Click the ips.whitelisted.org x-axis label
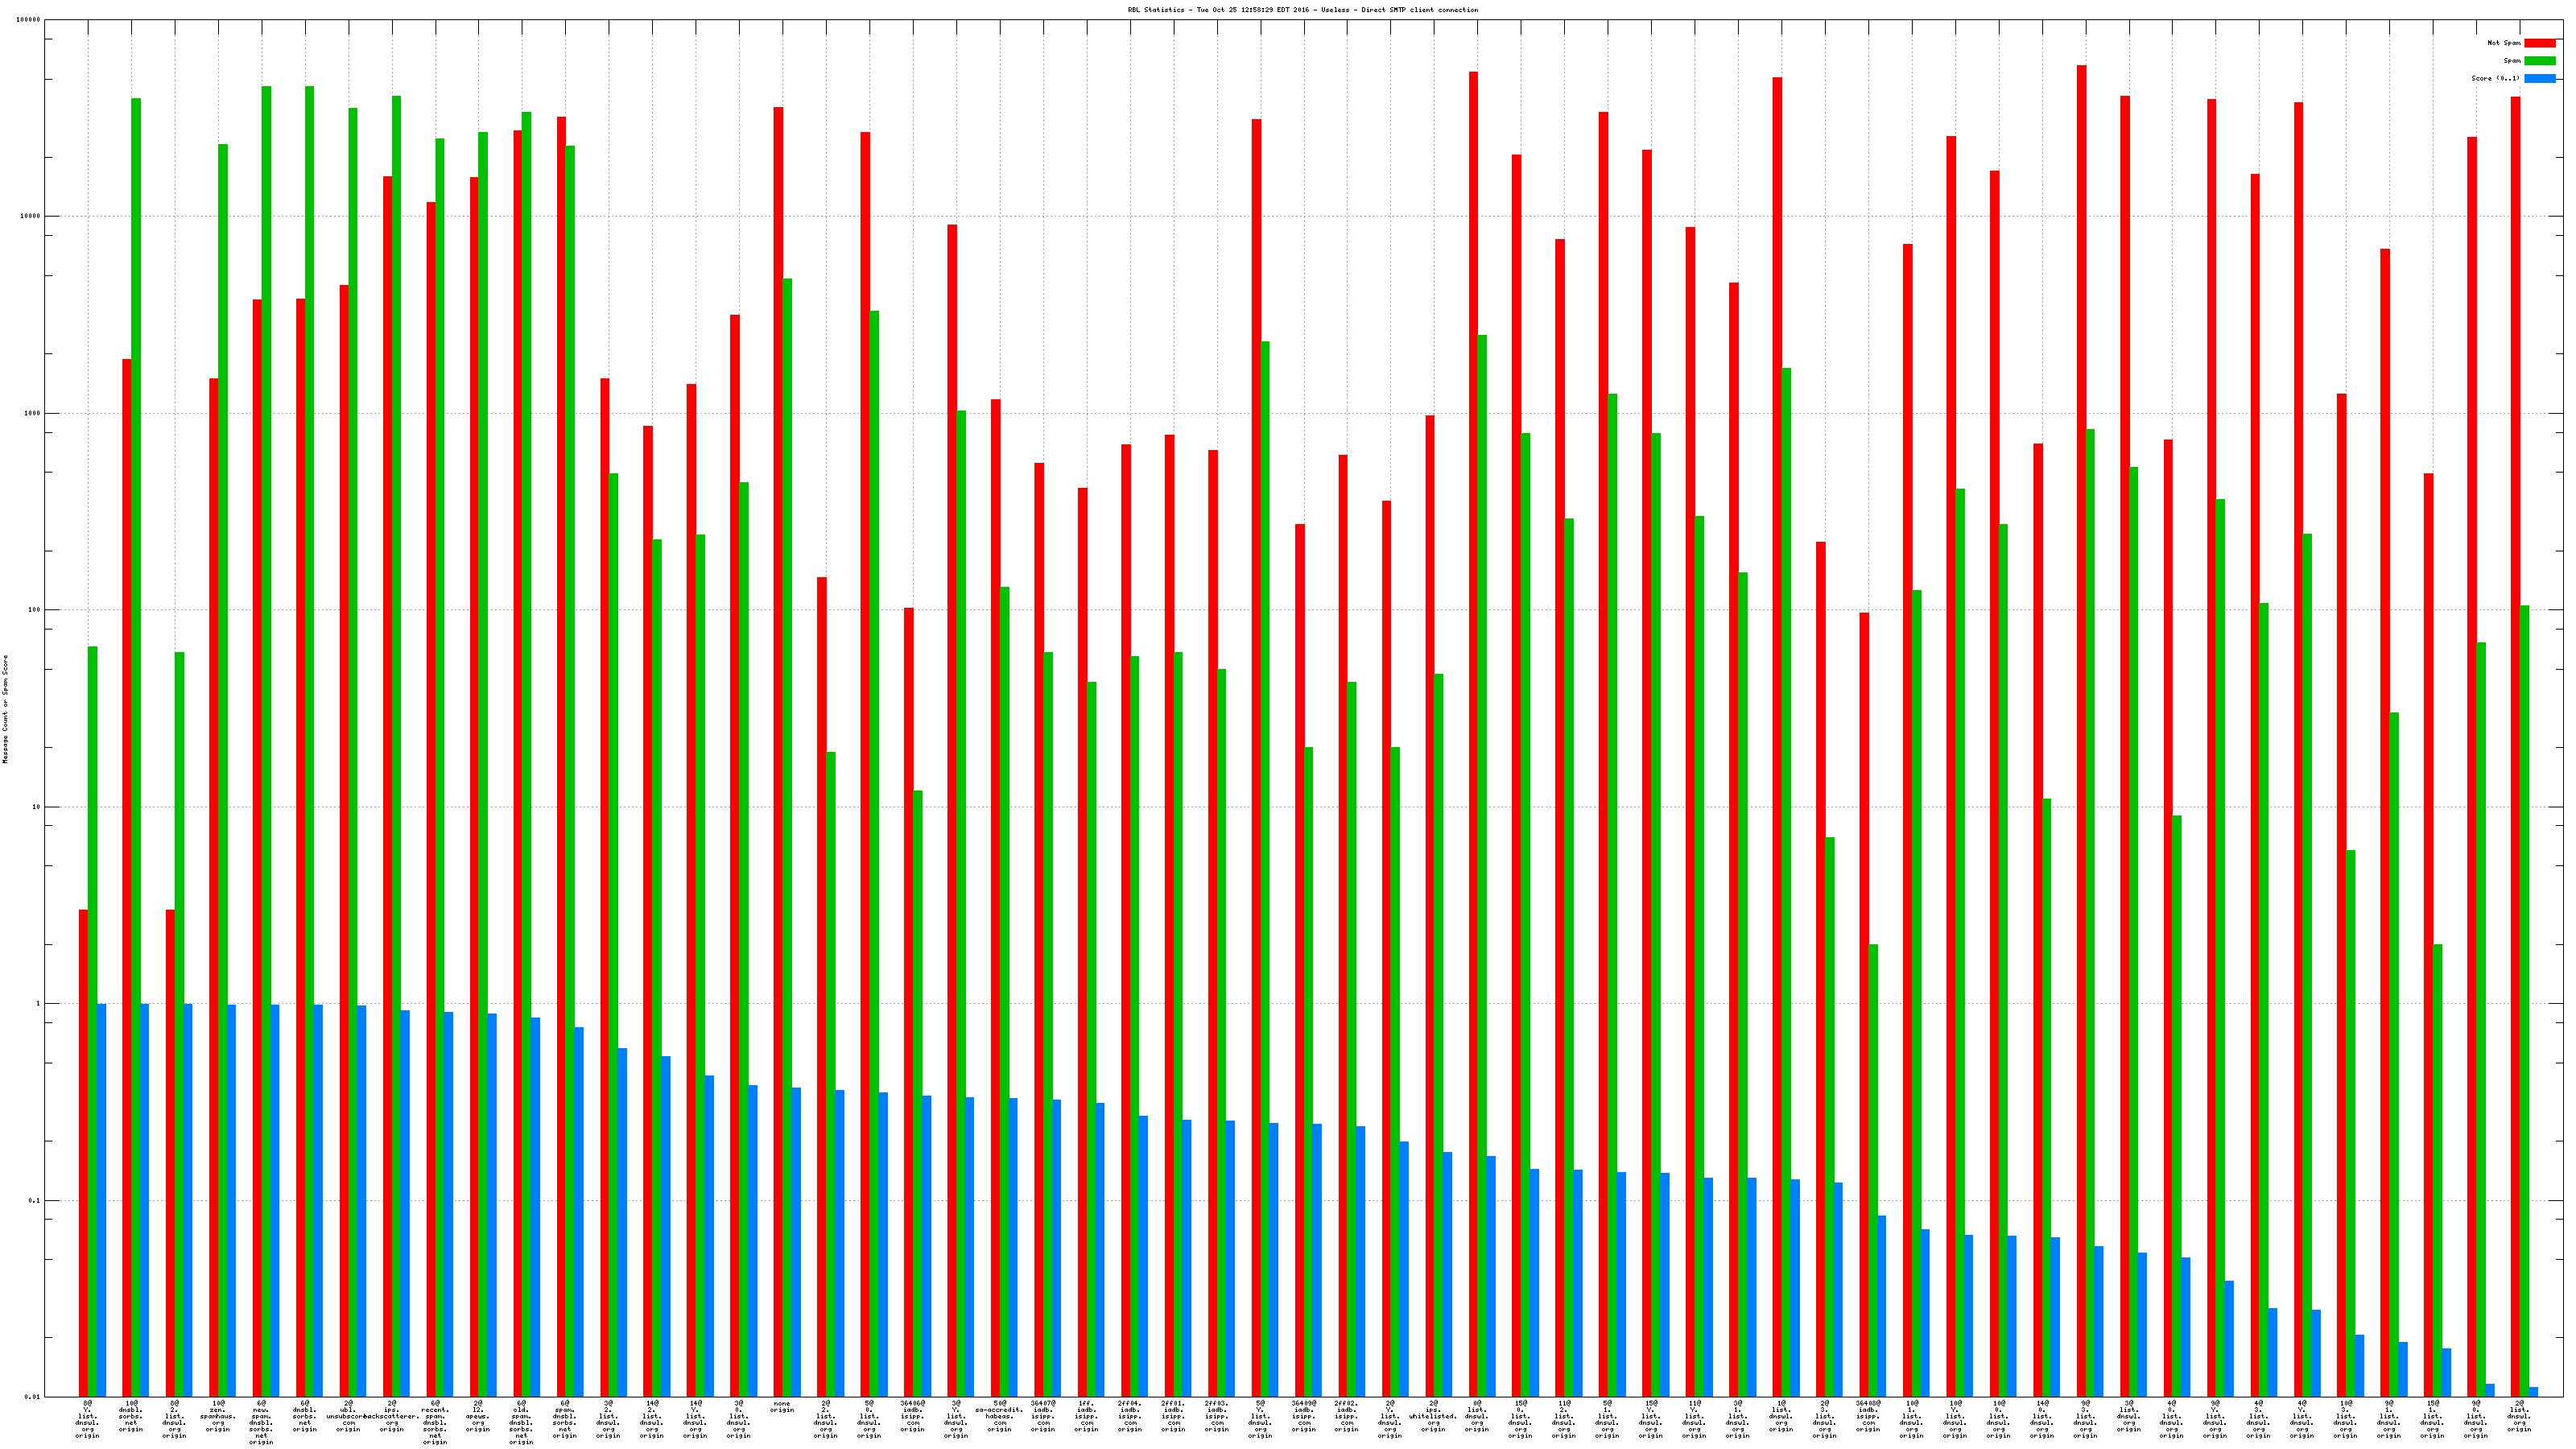Viewport: 2576px width, 1449px height. click(x=1433, y=1416)
